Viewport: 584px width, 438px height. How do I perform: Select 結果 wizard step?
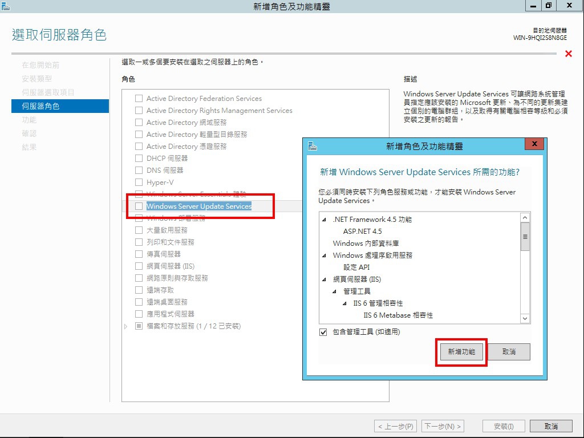pos(29,147)
